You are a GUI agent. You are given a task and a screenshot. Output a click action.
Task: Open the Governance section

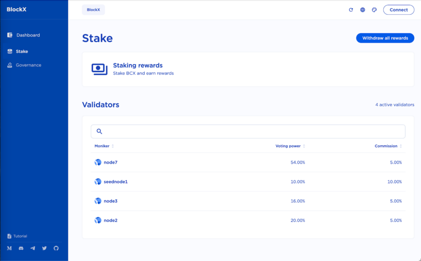pos(28,65)
